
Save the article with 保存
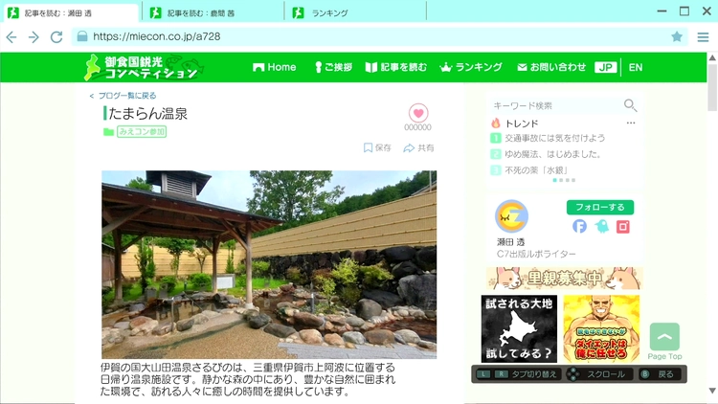(x=377, y=148)
